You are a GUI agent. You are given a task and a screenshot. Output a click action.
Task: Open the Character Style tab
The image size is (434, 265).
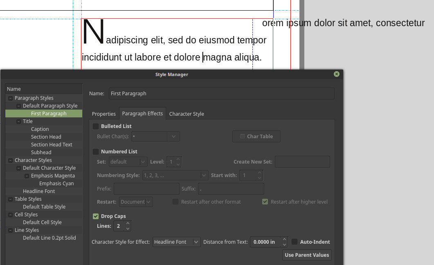tap(187, 114)
